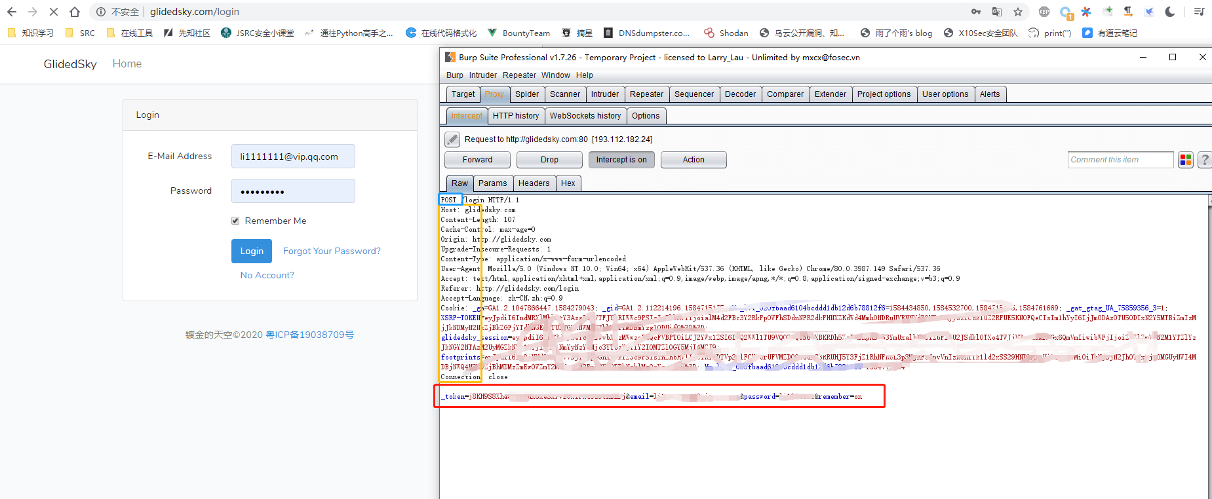Switch to the Target tab
This screenshot has width=1212, height=499.
(x=463, y=94)
